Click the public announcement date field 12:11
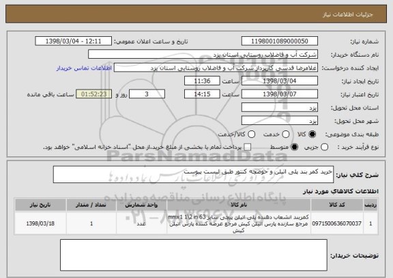 point(74,41)
